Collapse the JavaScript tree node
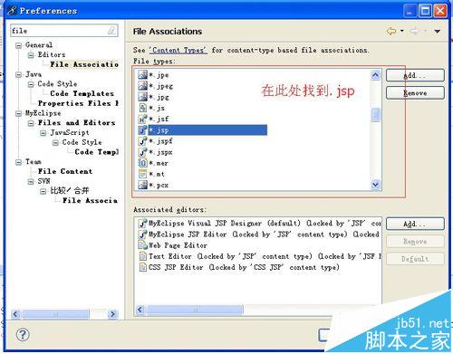The image size is (453, 354). click(43, 133)
